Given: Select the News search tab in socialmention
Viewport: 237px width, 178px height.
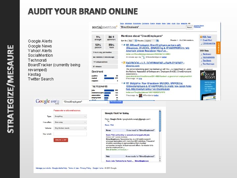Looking at the screenshot, I should (x=164, y=23).
